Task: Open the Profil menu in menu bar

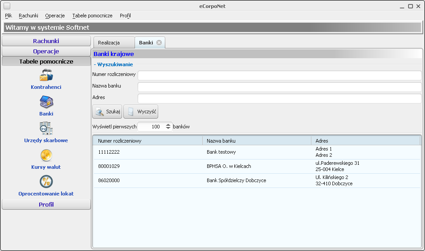Action: click(x=125, y=16)
